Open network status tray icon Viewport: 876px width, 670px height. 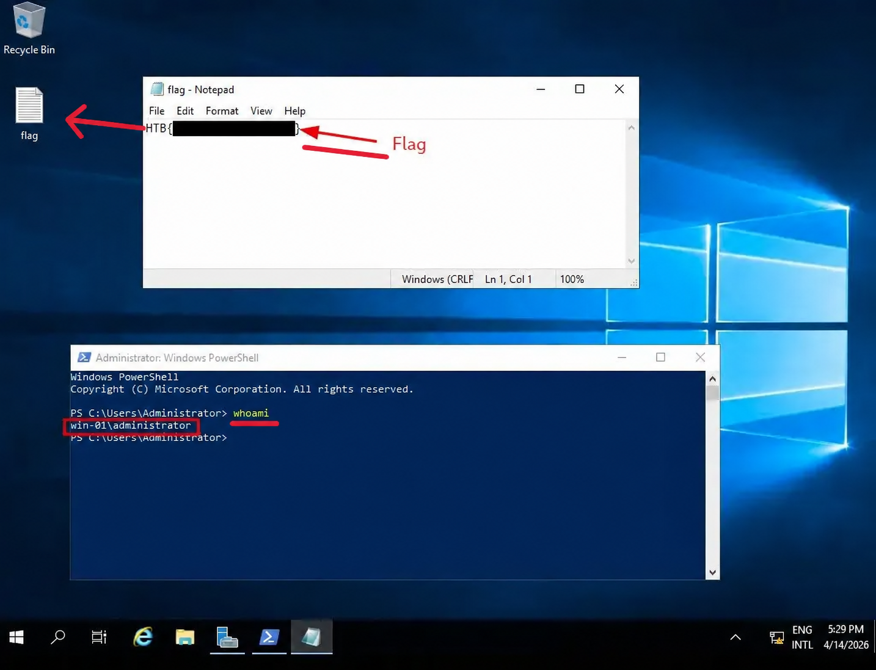tap(776, 638)
